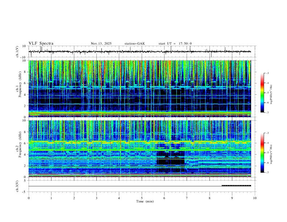Screen dimensions: 287x222
Task: Click the "2" frequency tick of ch.1 spectrogram
Action: tap(25, 106)
